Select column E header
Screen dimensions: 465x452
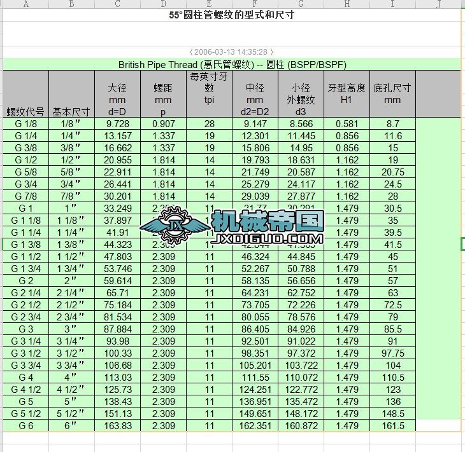click(x=209, y=4)
